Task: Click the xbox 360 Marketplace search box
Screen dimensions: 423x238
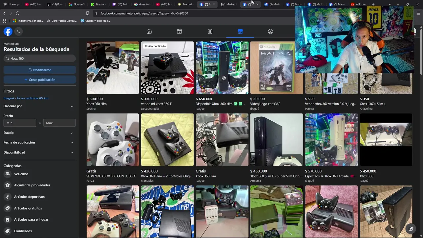Action: point(40,58)
